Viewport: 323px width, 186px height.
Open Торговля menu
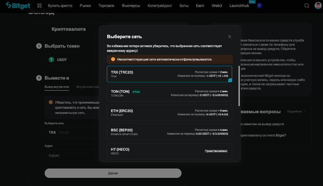point(106,6)
